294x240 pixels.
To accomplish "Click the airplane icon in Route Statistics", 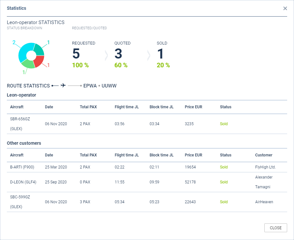I will (63, 86).
